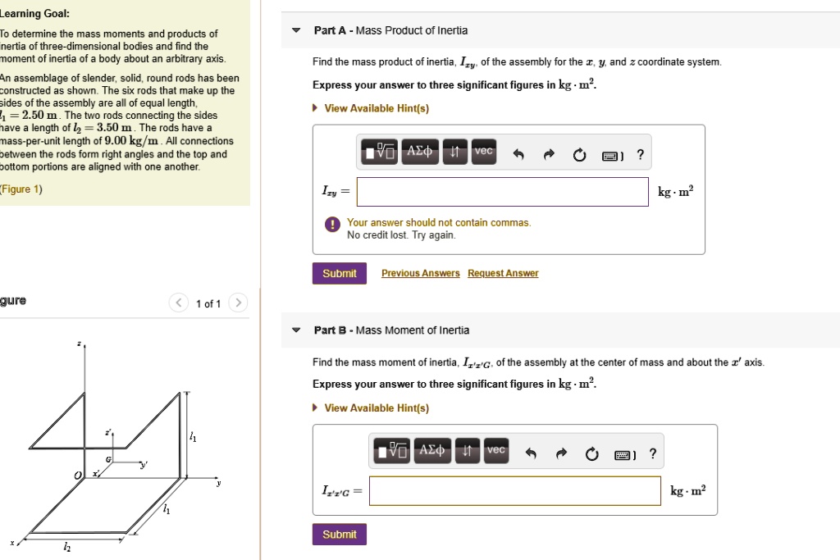The width and height of the screenshot is (840, 560).
Task: Collapse the Part B section
Action: click(295, 330)
